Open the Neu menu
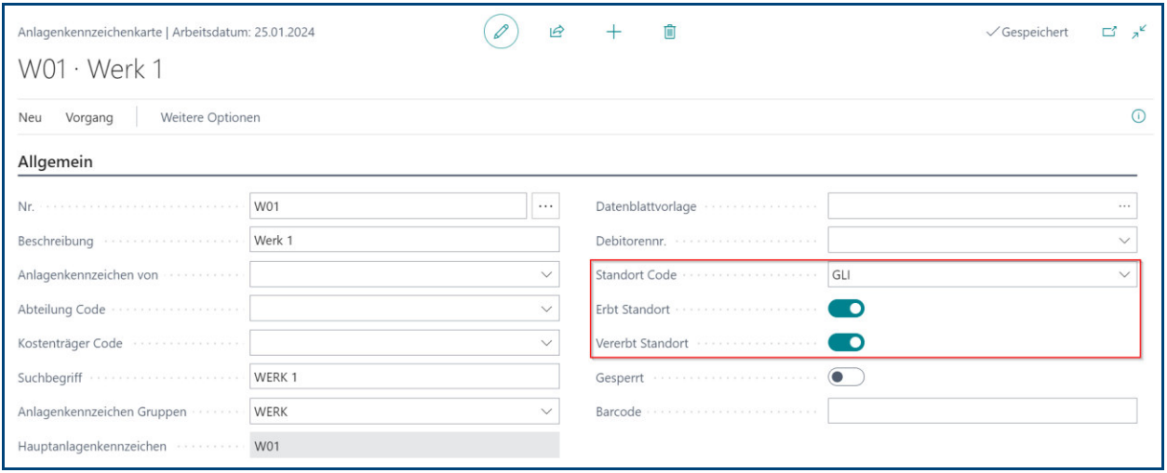This screenshot has width=1167, height=473. pos(30,118)
